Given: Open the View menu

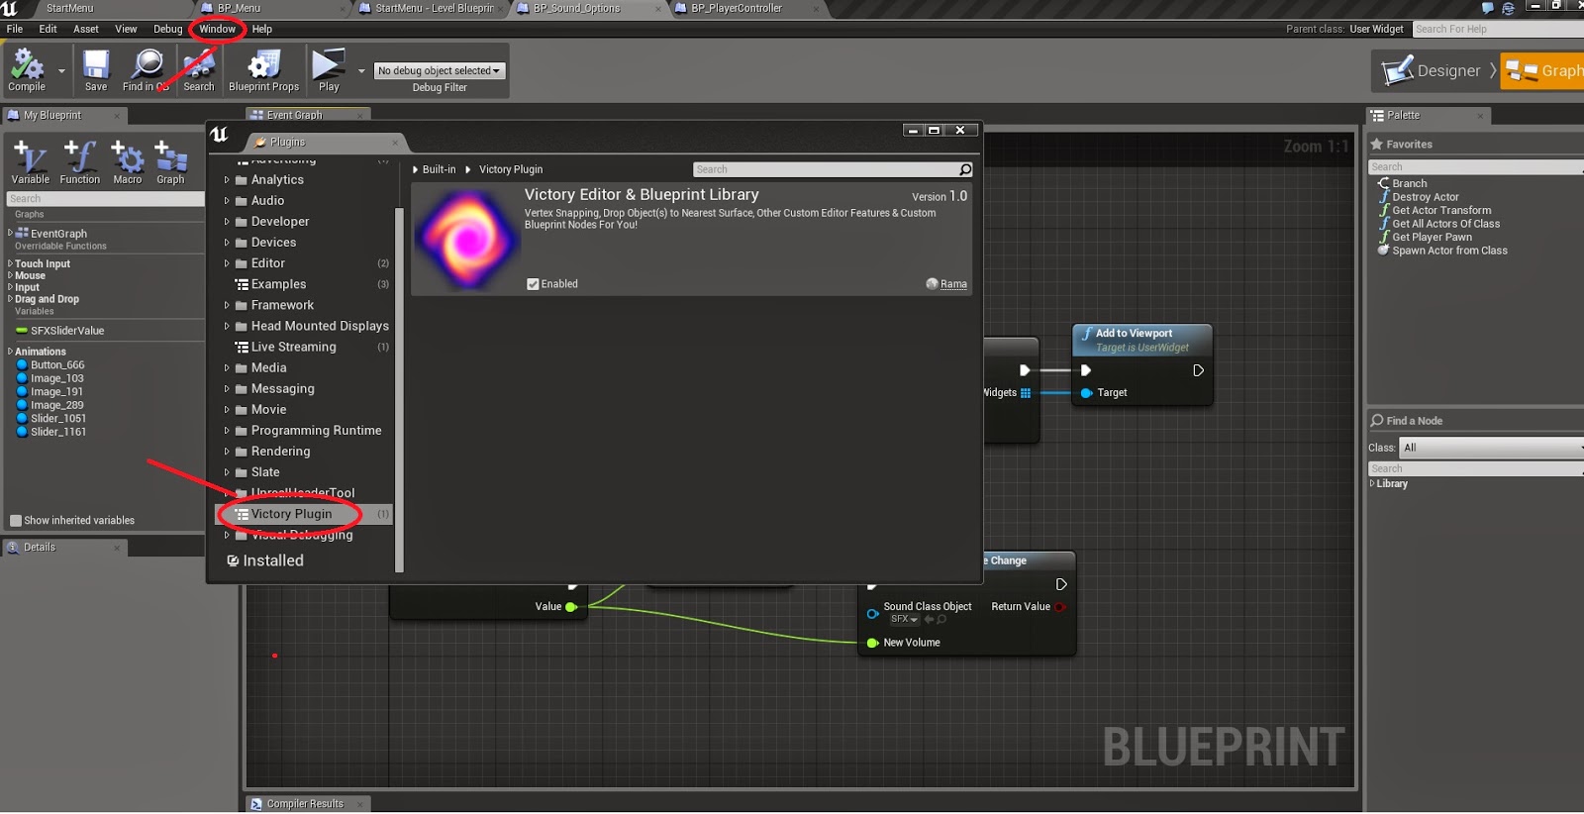Looking at the screenshot, I should click(126, 29).
